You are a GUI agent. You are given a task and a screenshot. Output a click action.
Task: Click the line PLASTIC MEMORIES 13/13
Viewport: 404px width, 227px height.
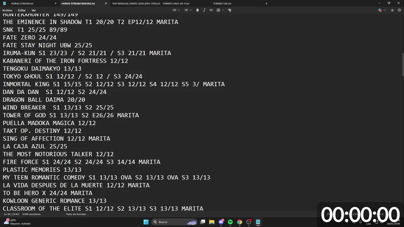point(42,170)
